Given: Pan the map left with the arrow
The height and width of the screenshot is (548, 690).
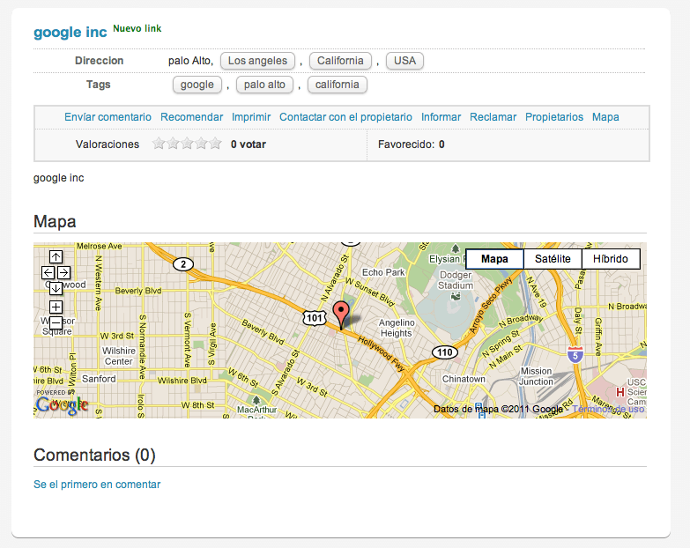Looking at the screenshot, I should tap(48, 273).
